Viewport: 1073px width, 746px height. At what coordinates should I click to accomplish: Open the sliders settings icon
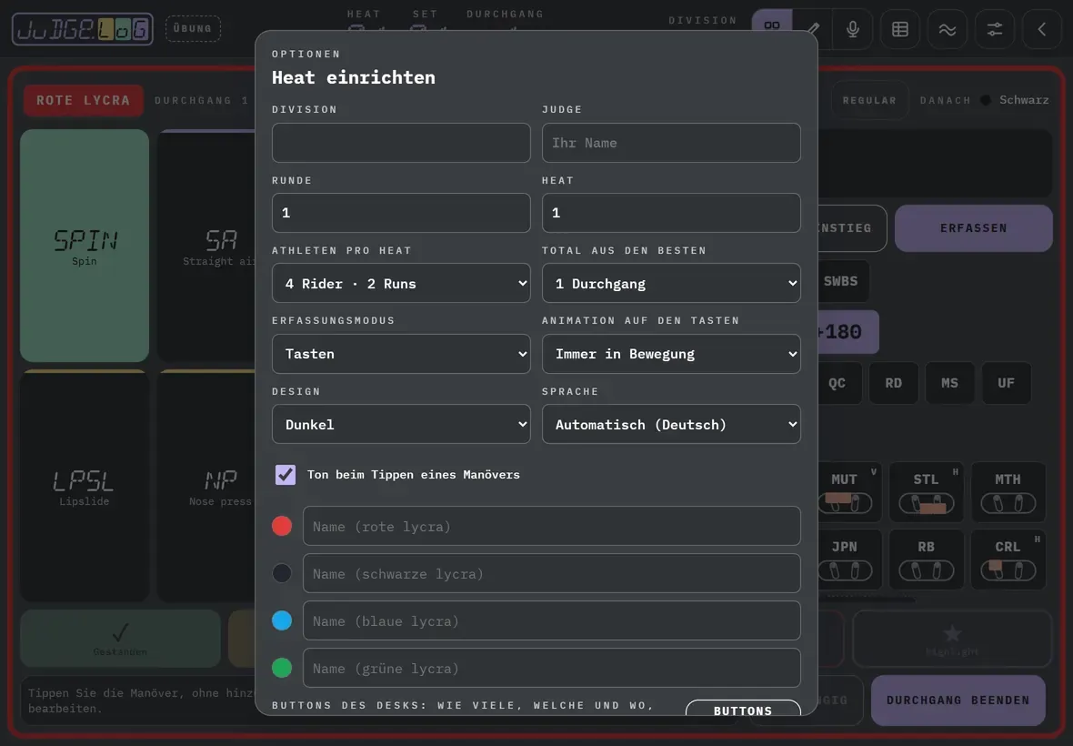994,29
